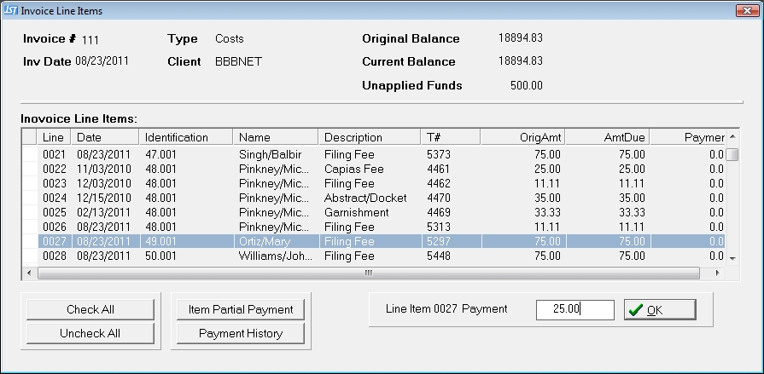
Task: Click the horizontal scrollbar thumb
Action: pyautogui.click(x=369, y=273)
